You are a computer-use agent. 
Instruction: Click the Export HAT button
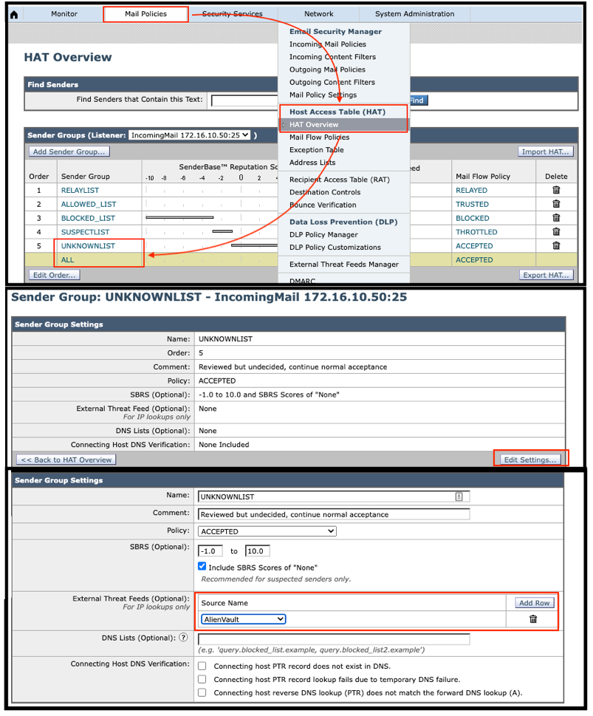coord(546,275)
